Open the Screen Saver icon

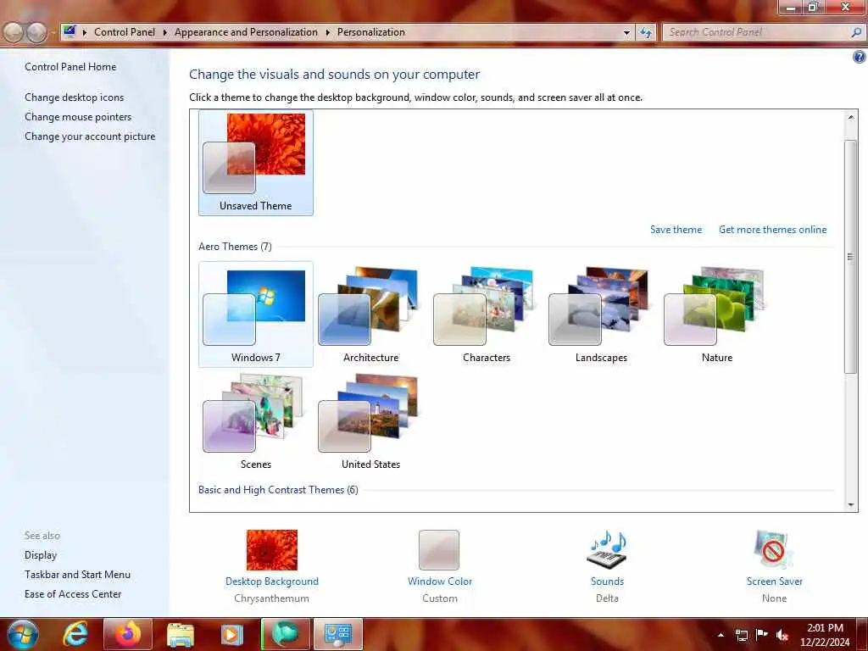click(x=774, y=549)
